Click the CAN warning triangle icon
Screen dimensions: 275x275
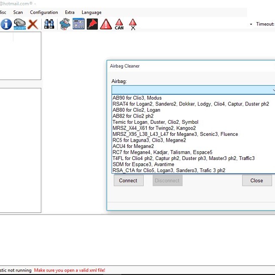point(119,24)
